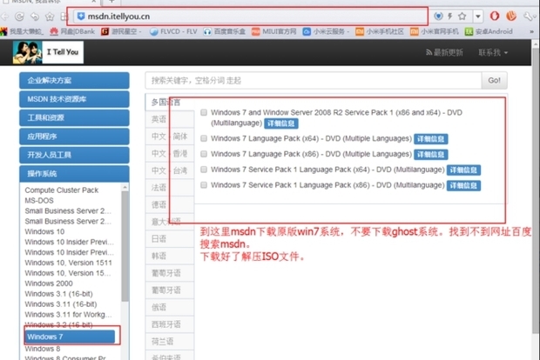Viewport: 540px width, 360px height.
Task: Switch to 韩语 language tab
Action: coord(170,257)
